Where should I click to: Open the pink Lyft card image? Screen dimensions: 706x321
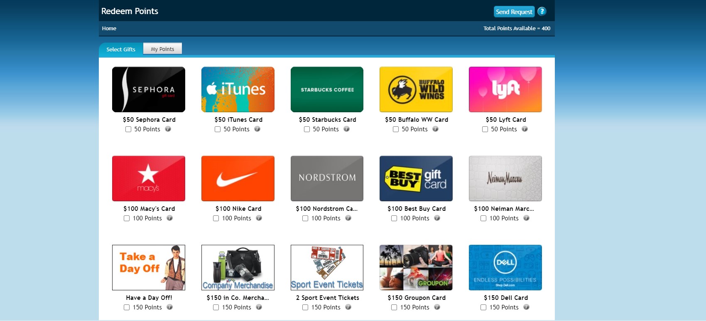(x=505, y=89)
